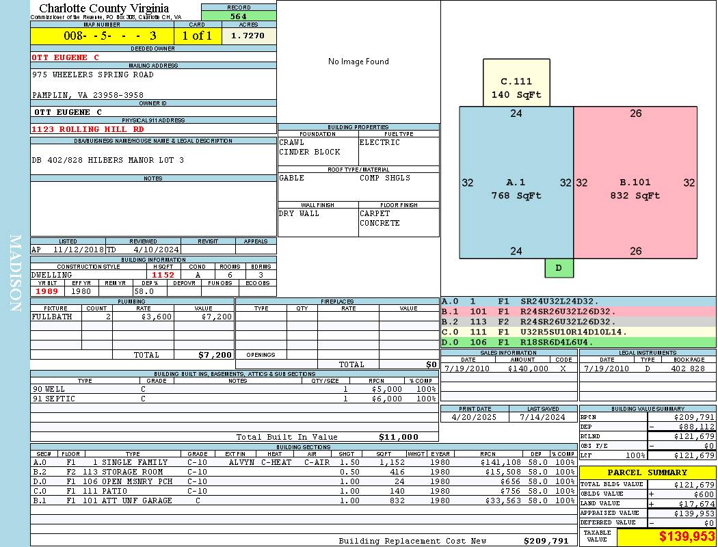This screenshot has height=547, width=718.
Task: Click plumbing total $7,200 in bold
Action: [215, 355]
